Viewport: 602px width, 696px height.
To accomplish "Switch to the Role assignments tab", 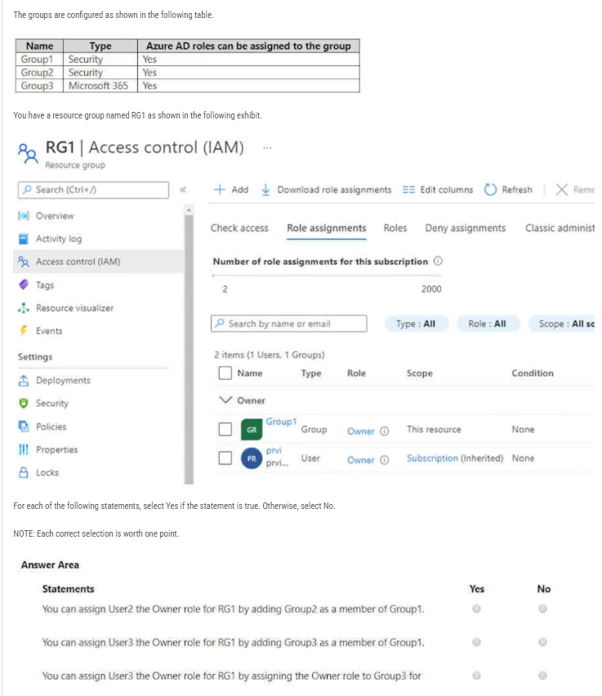I will [x=326, y=228].
